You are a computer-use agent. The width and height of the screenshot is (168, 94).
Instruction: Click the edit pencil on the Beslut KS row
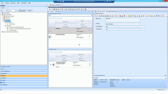click(x=90, y=64)
